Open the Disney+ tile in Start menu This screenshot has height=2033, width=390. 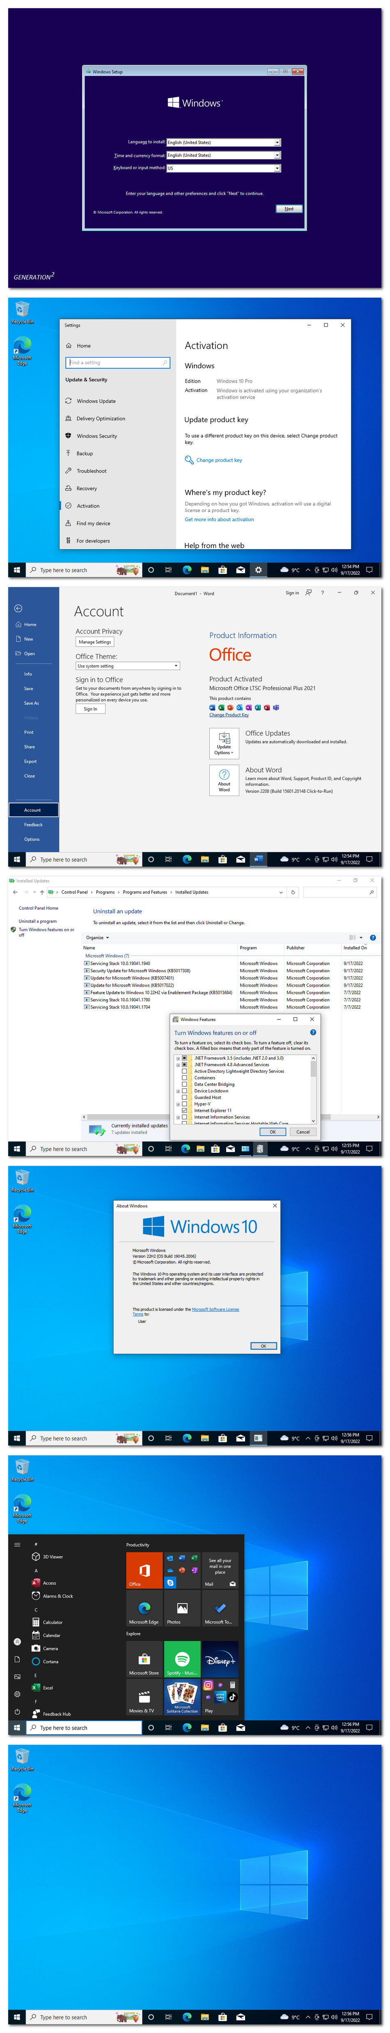(x=220, y=1658)
